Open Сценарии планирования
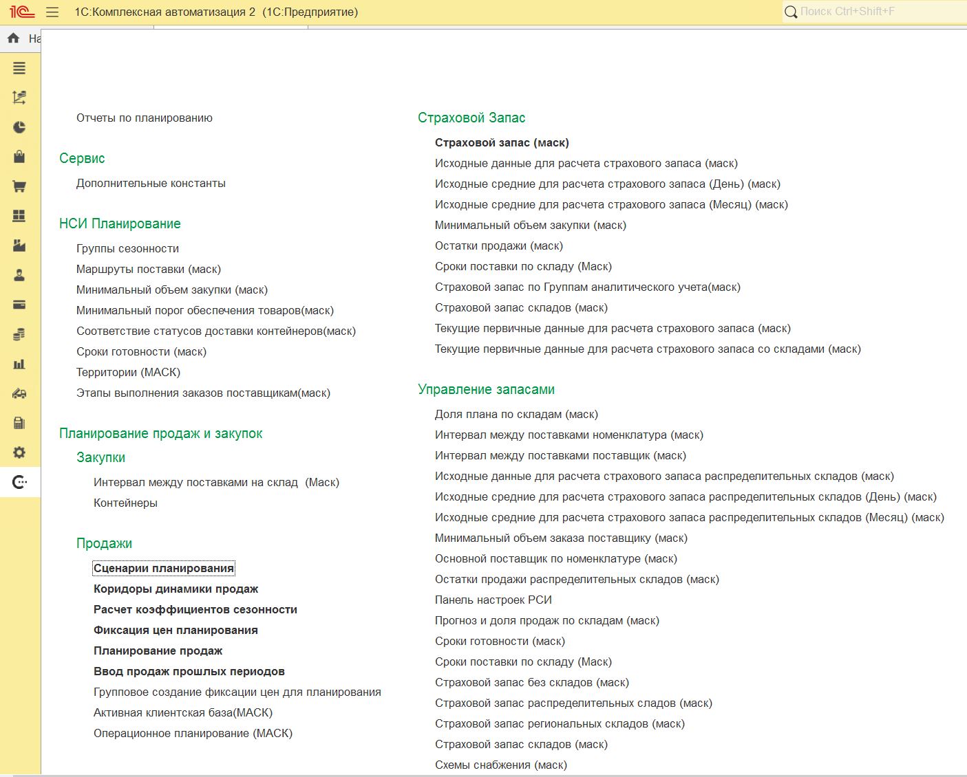This screenshot has width=967, height=777. coord(164,569)
